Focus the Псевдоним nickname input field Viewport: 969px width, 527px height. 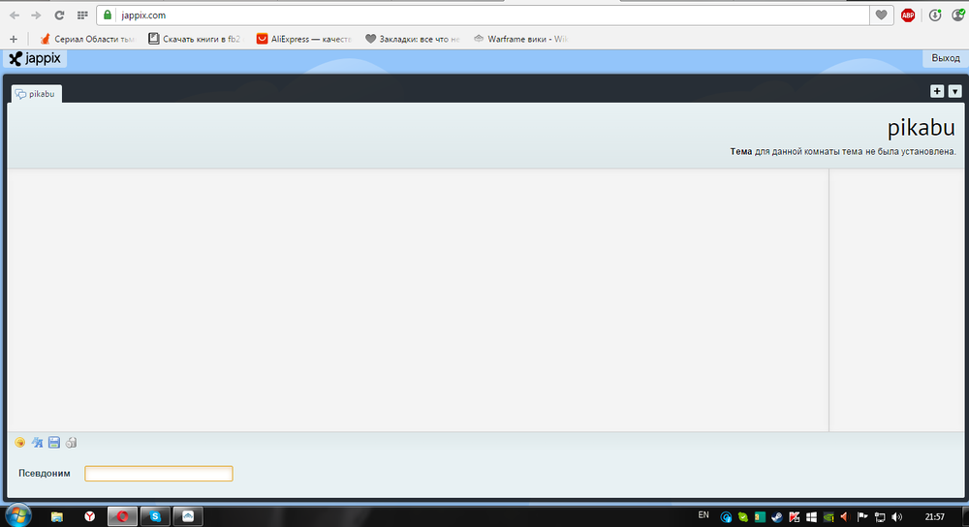click(159, 474)
